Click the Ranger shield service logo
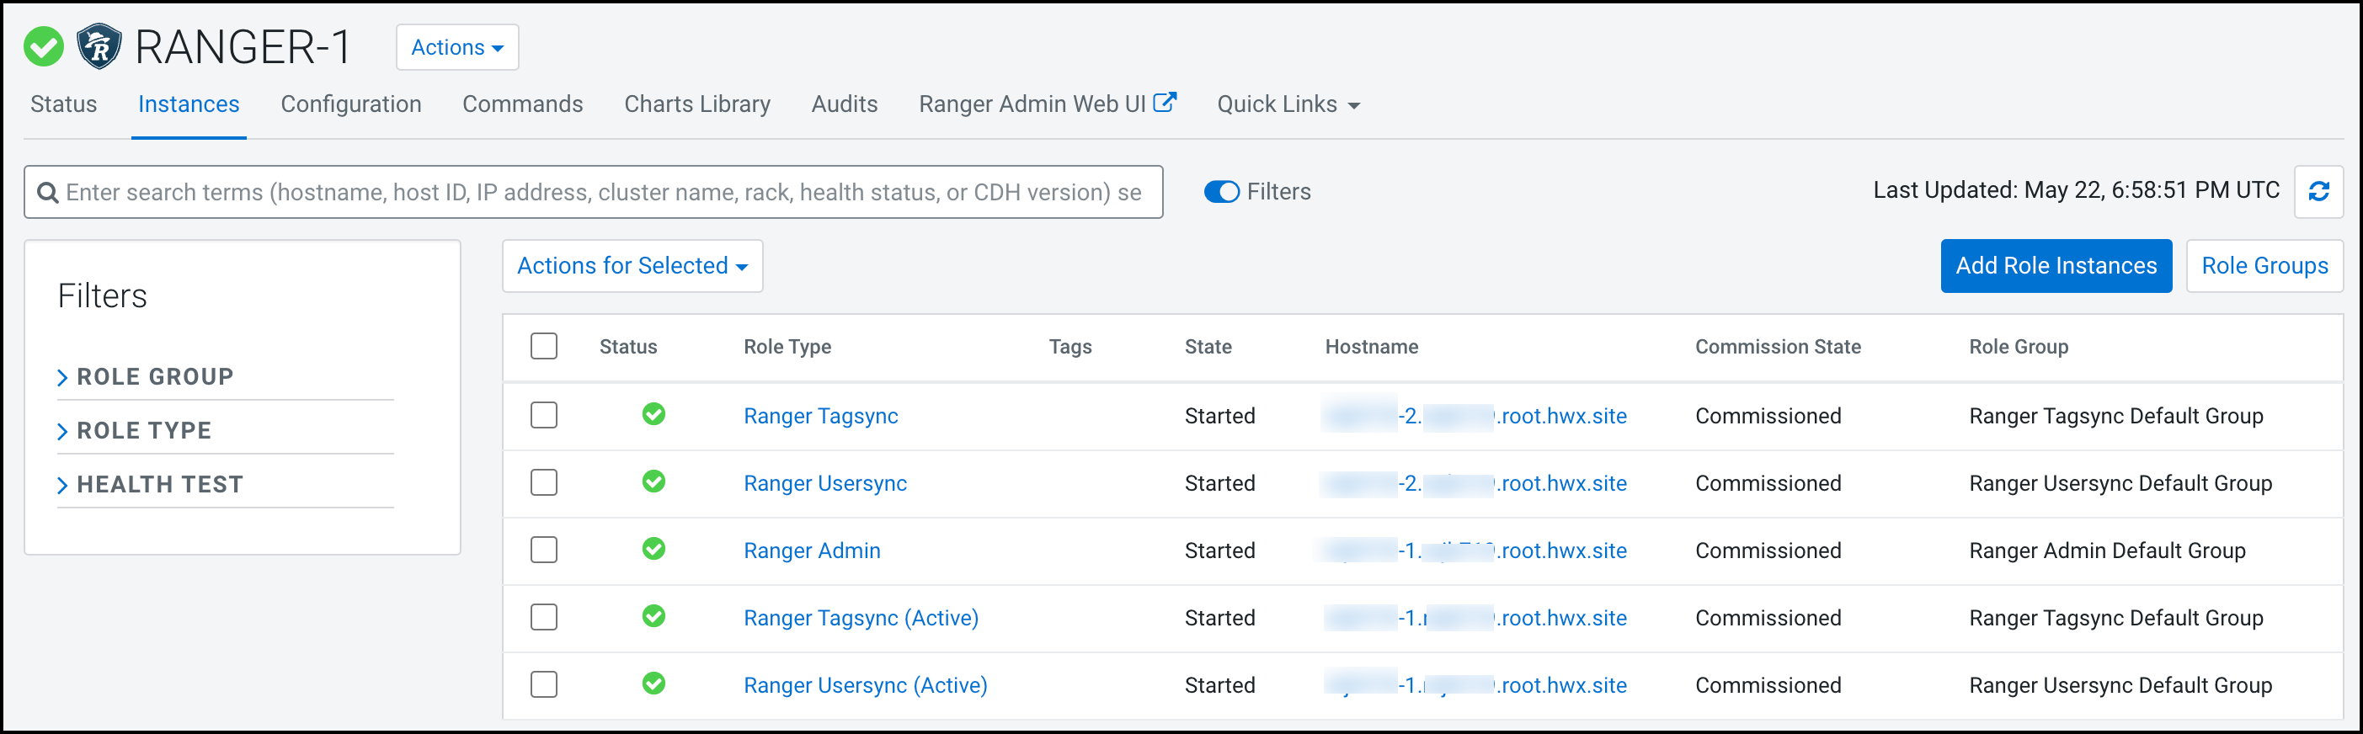This screenshot has width=2363, height=734. point(99,47)
